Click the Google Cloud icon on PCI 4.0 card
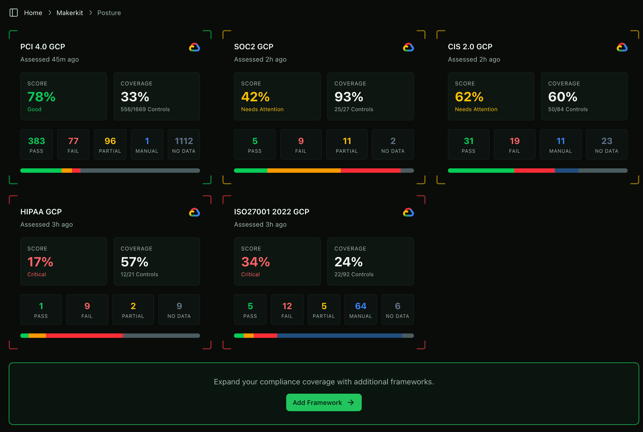The image size is (643, 432). click(x=195, y=47)
